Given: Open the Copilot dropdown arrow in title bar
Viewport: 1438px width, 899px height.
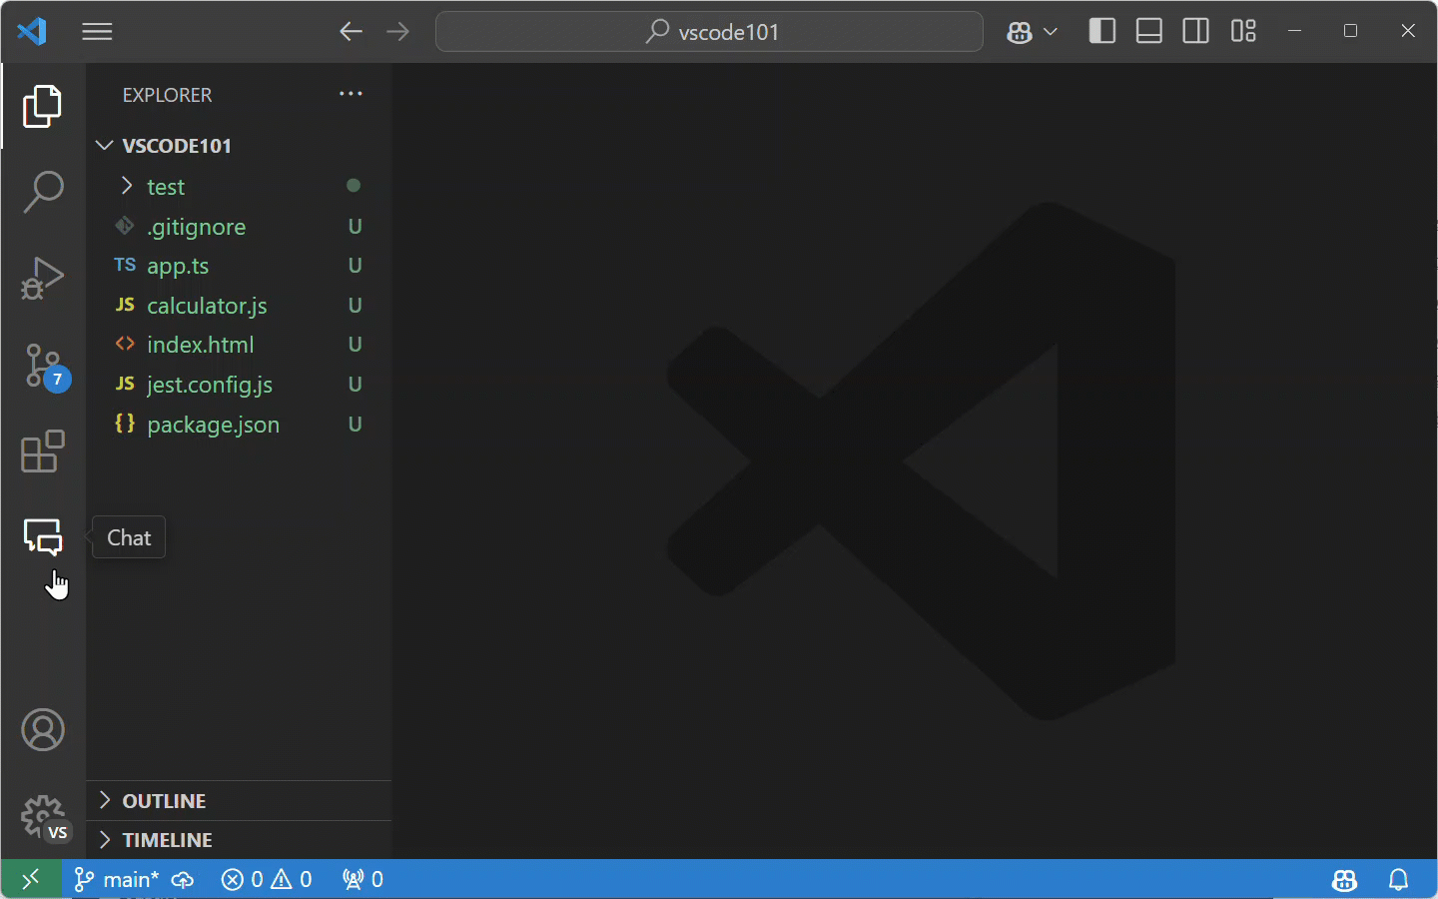Looking at the screenshot, I should pos(1051,32).
